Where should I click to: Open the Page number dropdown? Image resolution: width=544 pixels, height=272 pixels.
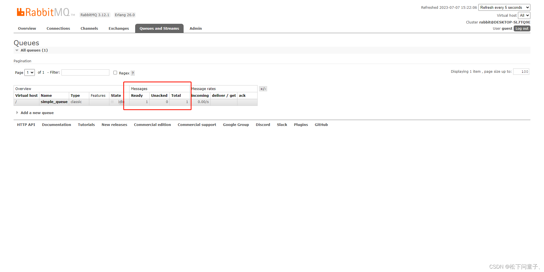click(30, 73)
